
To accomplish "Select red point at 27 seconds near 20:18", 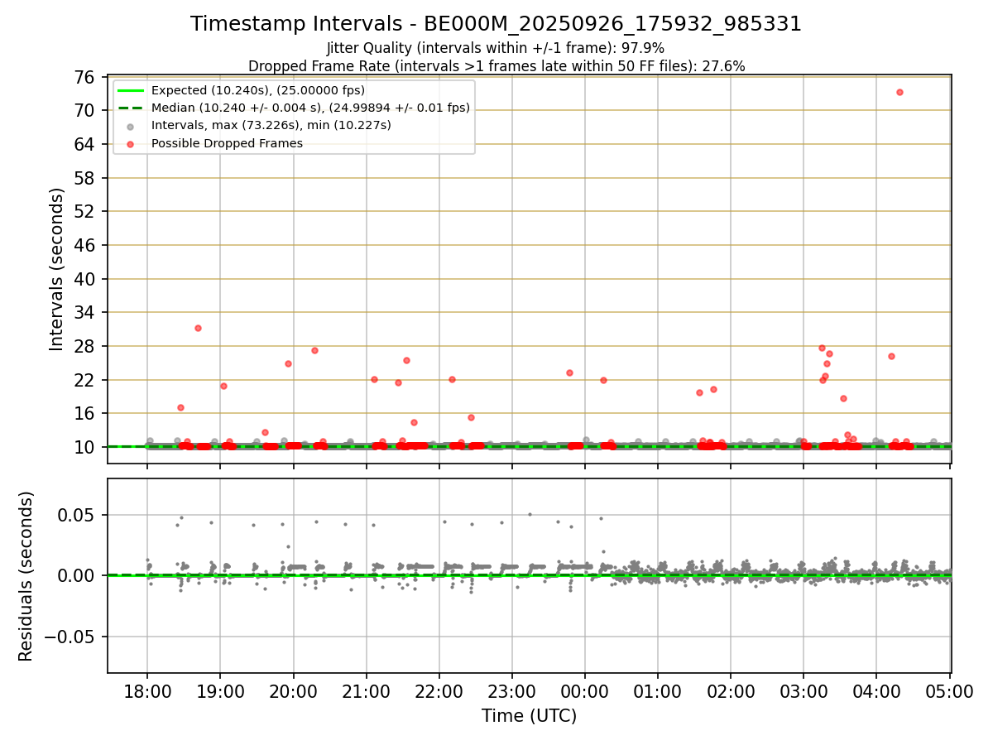I will click(314, 350).
